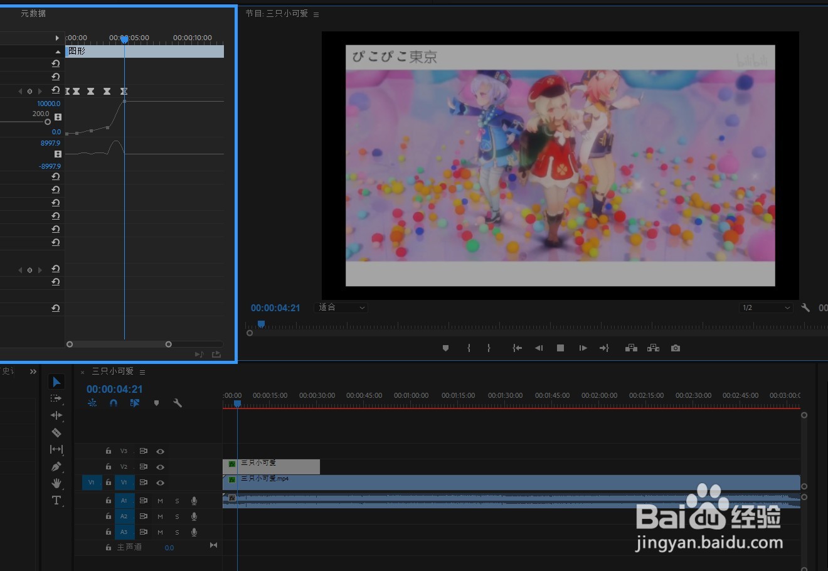This screenshot has height=571, width=828.
Task: Mark In point in program monitor
Action: click(x=469, y=348)
